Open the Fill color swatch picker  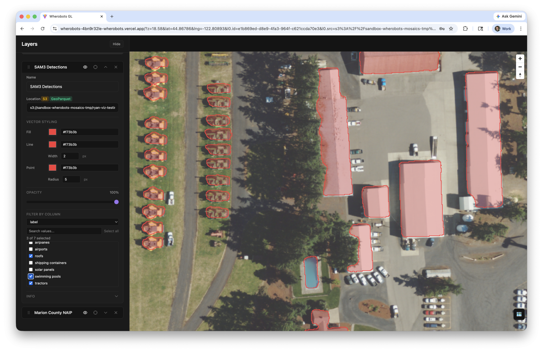coord(52,132)
